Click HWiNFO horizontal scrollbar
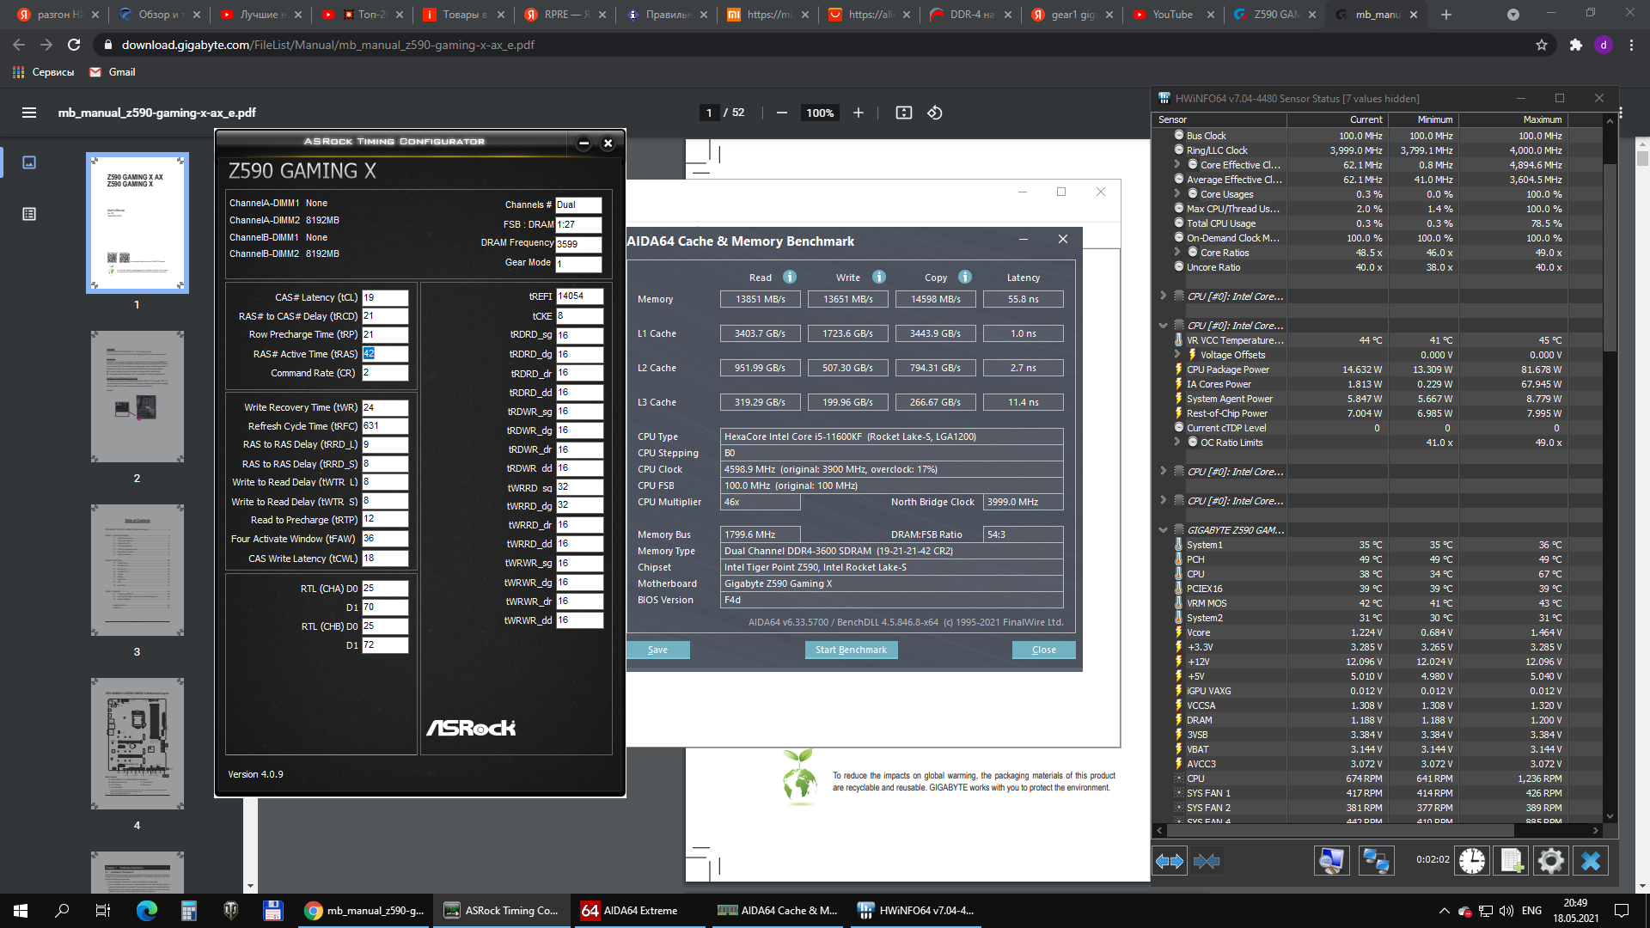 click(1341, 830)
